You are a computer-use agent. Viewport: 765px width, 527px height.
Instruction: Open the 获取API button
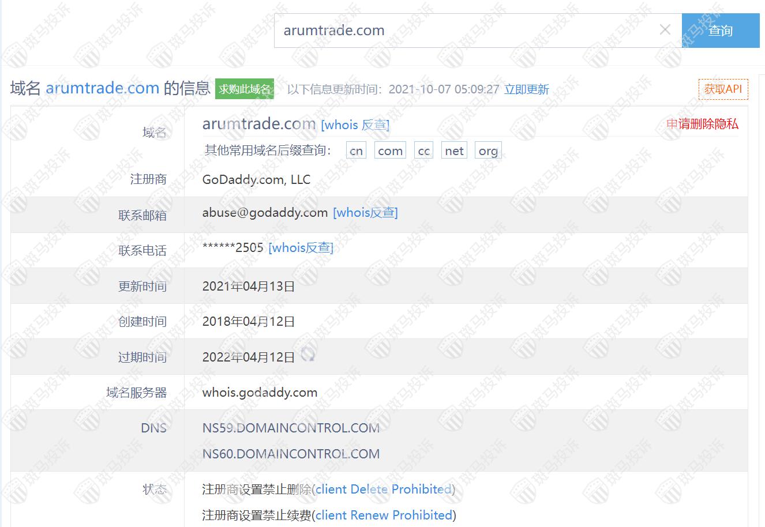723,89
